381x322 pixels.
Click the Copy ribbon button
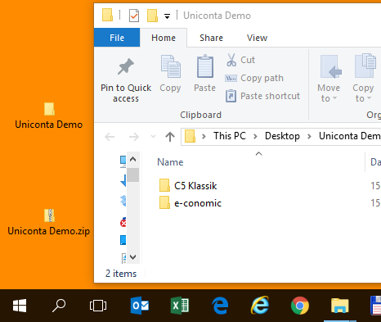click(x=170, y=74)
